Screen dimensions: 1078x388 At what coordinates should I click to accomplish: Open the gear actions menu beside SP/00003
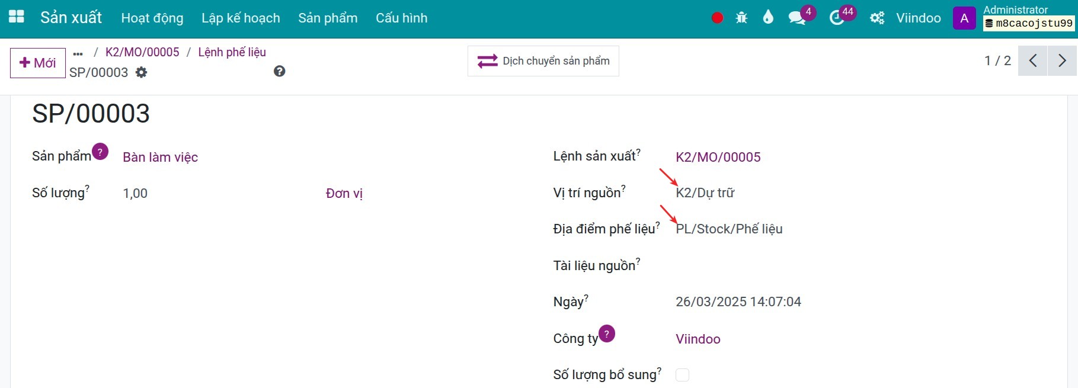pos(141,72)
